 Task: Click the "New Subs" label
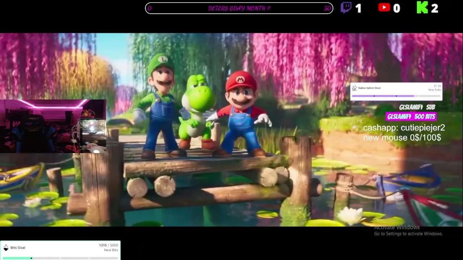click(434, 90)
